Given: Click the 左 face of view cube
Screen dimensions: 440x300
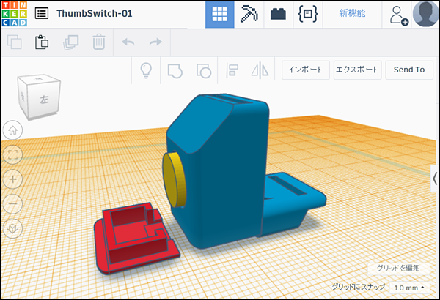Looking at the screenshot, I should pyautogui.click(x=43, y=99).
